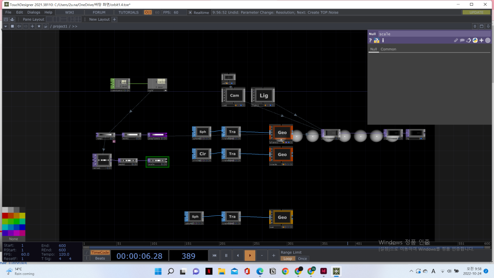494x278 pixels.
Task: Click the star bookmark icon in path bar
Action: pyautogui.click(x=39, y=26)
